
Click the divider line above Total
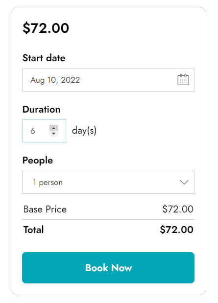(x=108, y=219)
